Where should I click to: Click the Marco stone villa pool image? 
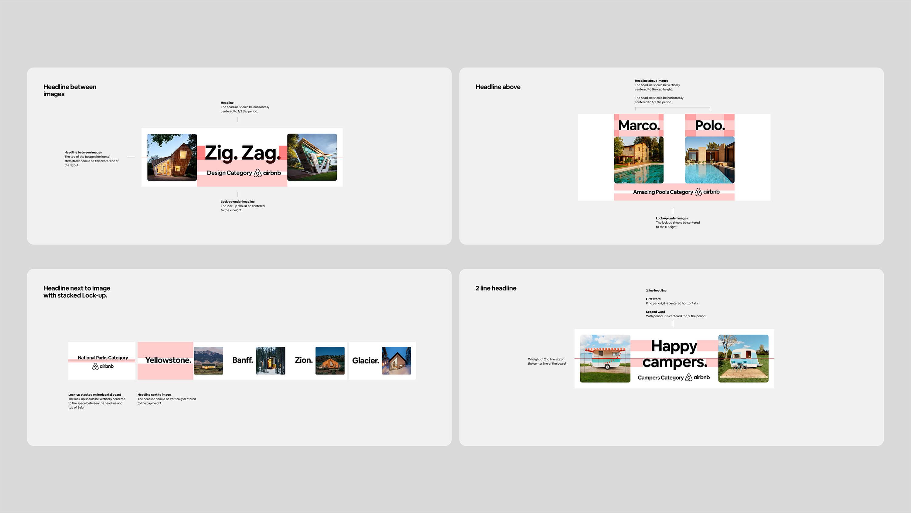pos(639,160)
